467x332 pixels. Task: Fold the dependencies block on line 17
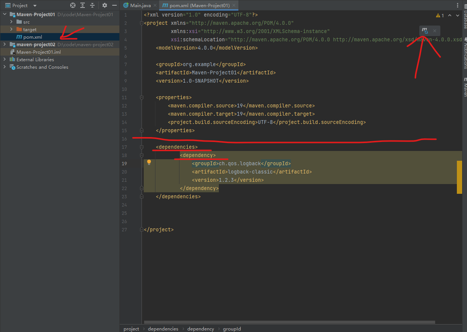click(142, 147)
